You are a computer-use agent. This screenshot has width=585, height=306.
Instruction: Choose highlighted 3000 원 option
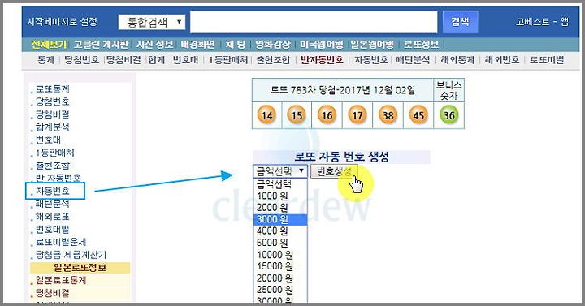click(x=280, y=219)
